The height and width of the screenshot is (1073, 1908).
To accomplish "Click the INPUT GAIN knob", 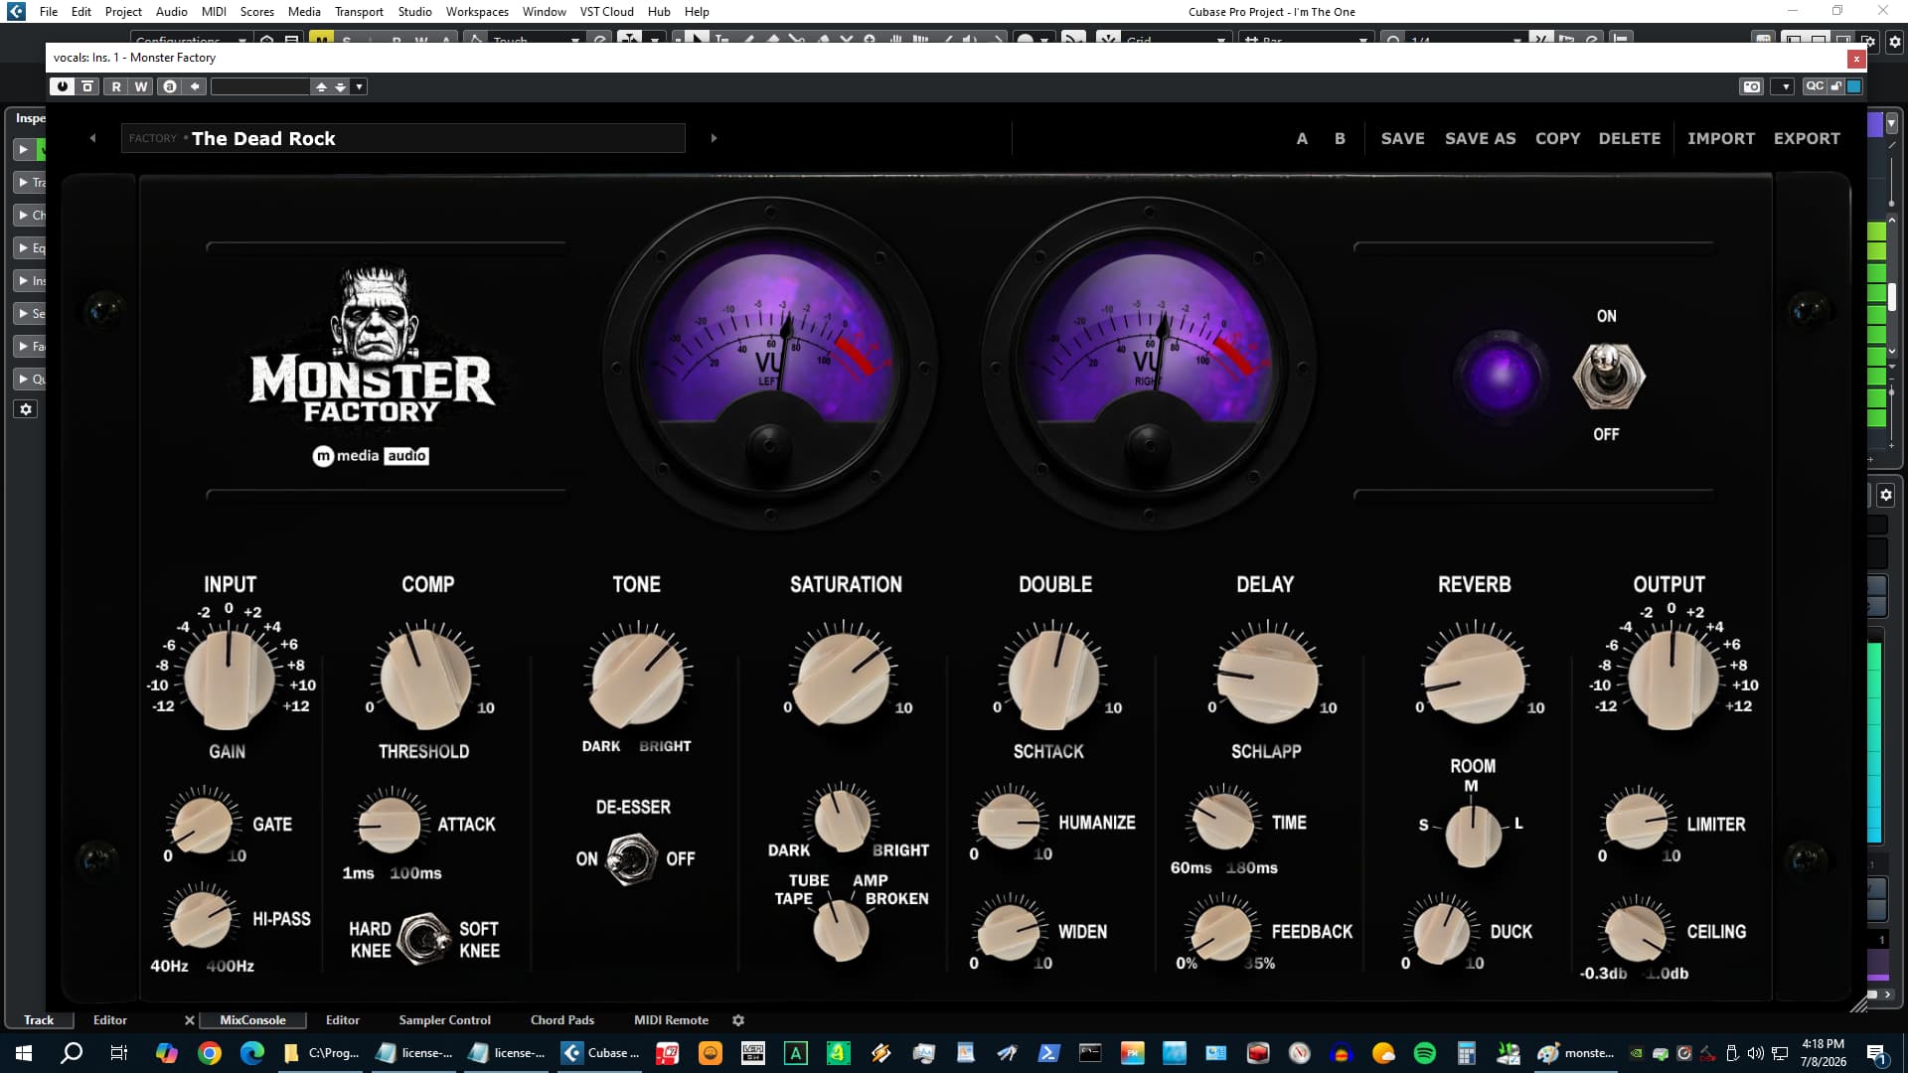I will [x=230, y=678].
